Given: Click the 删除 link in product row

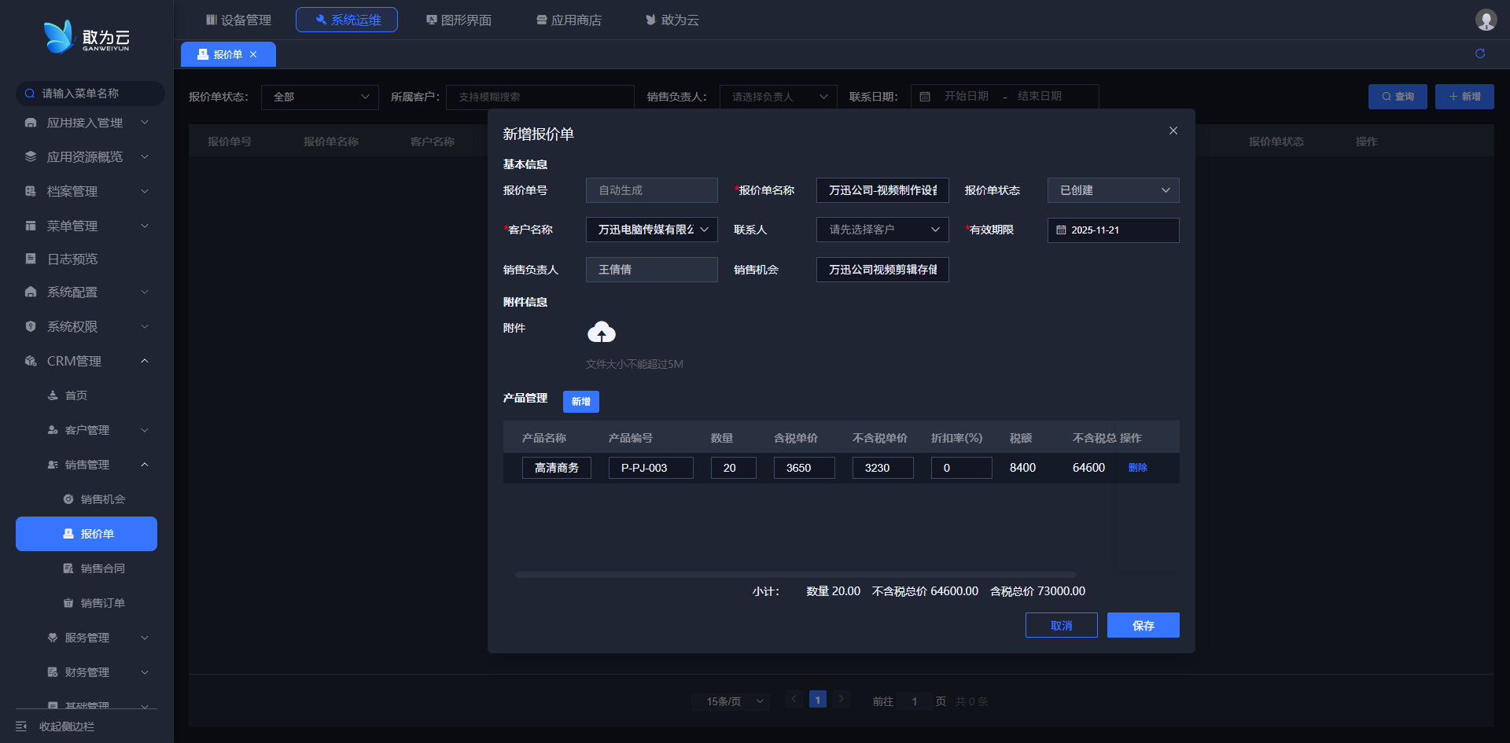Looking at the screenshot, I should click(x=1137, y=468).
